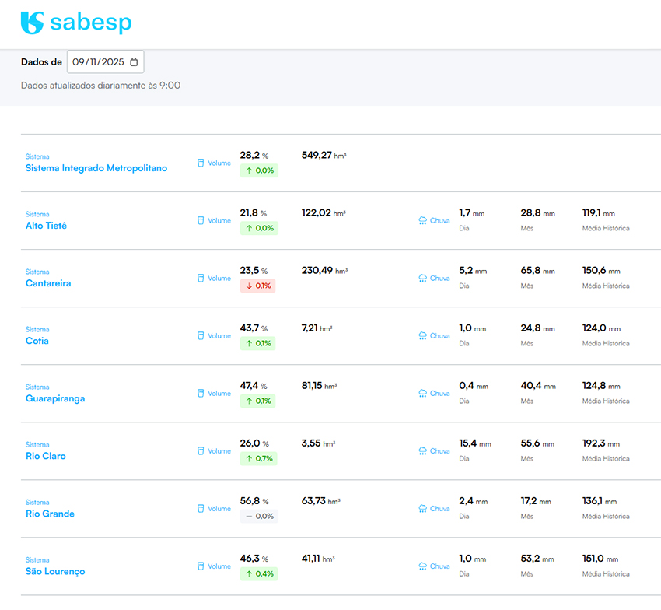661x610 pixels.
Task: Click the Rio Claro volume bucket icon
Action: click(200, 451)
